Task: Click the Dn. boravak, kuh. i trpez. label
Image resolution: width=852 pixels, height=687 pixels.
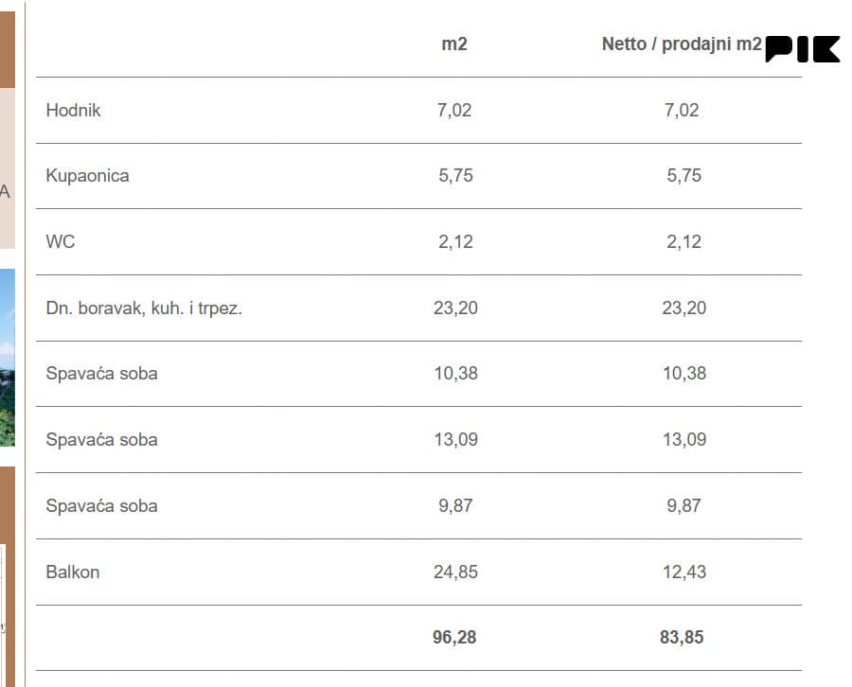Action: (x=144, y=308)
